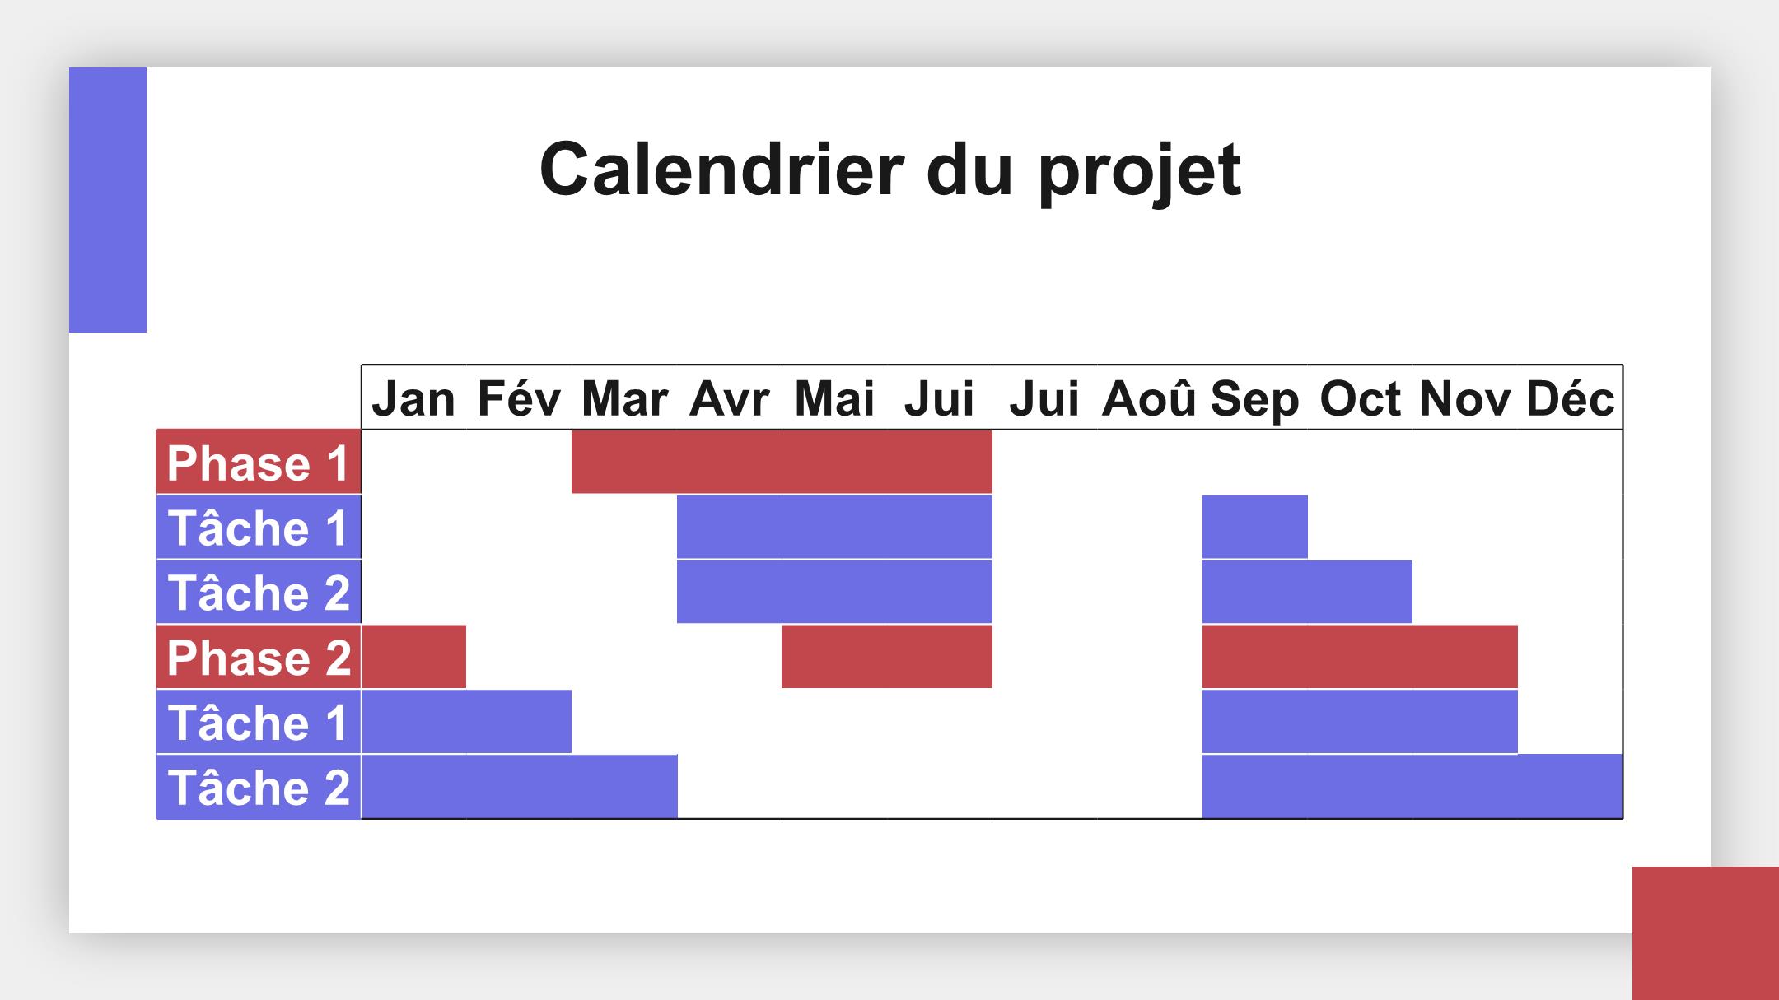Viewport: 1779px width, 1000px height.
Task: Select the blue decorative rectangle at top-left
Action: point(108,200)
